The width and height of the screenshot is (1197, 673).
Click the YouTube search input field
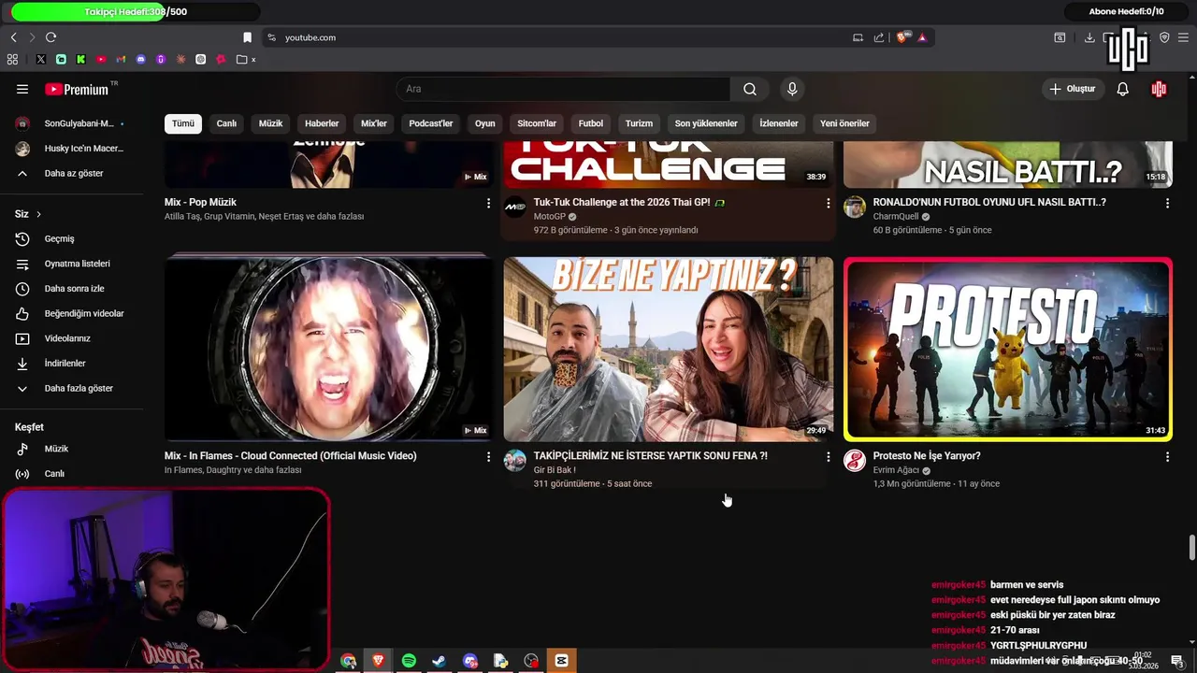[x=563, y=89]
